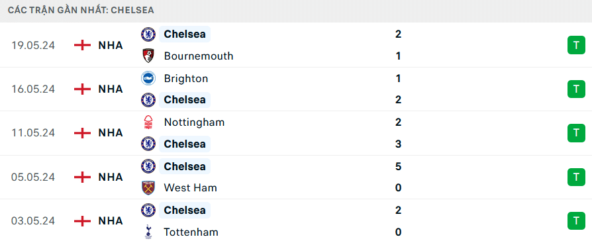
Task: Click green T badge for the West Ham match
Action: click(576, 177)
